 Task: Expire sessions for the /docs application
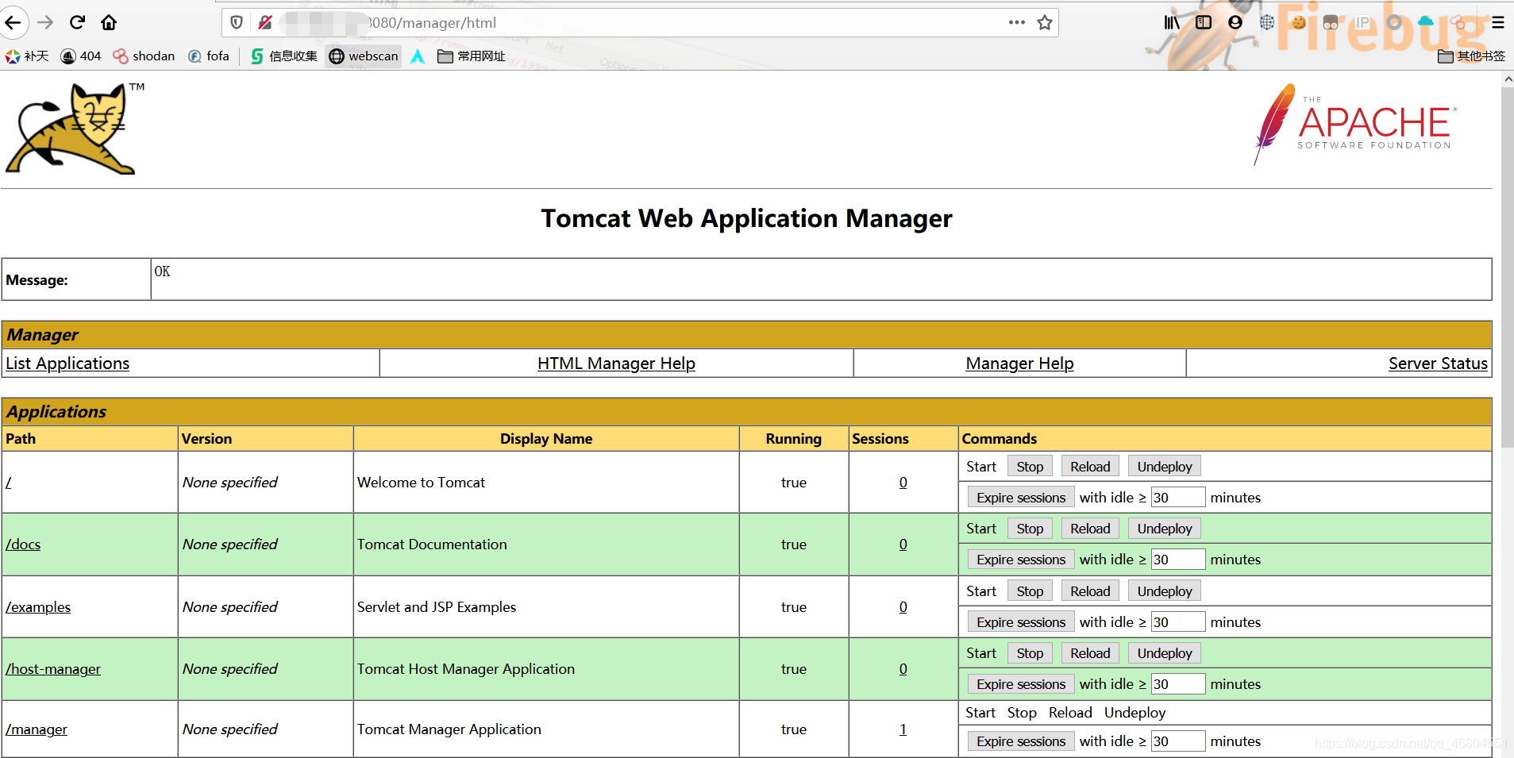pos(1021,560)
